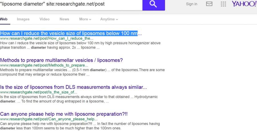Click snippet about diameter less than 100nm
Image resolution: width=257 pixels, height=131 pixels.
coord(80,126)
